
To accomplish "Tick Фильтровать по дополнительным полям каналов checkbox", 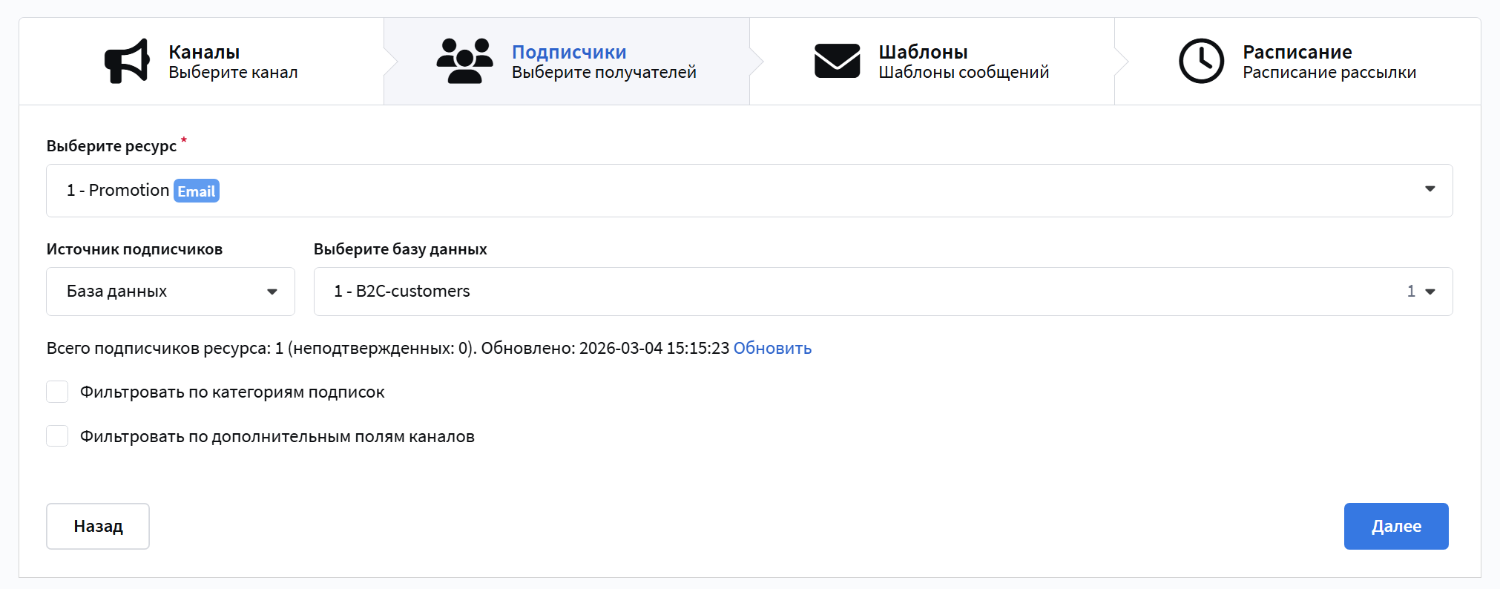I will click(x=57, y=436).
